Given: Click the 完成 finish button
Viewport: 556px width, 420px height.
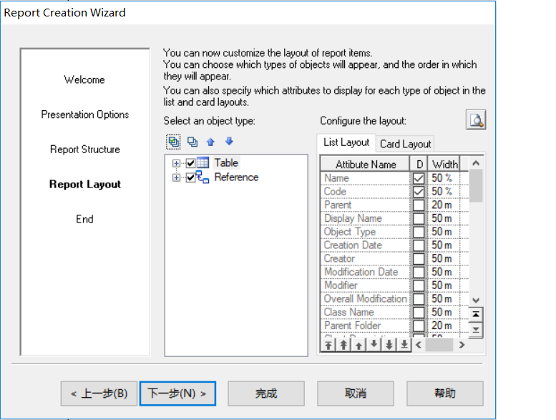Looking at the screenshot, I should tap(266, 394).
